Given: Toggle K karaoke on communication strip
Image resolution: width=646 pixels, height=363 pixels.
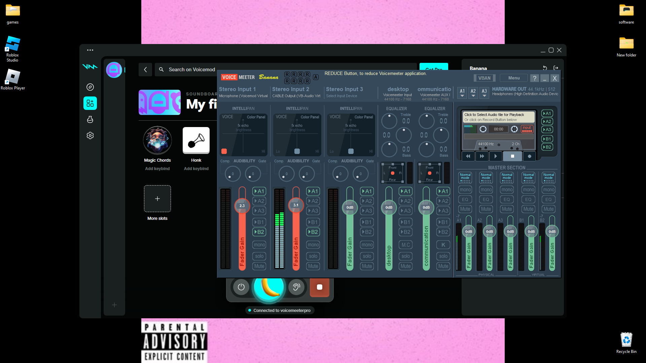Looking at the screenshot, I should [443, 245].
